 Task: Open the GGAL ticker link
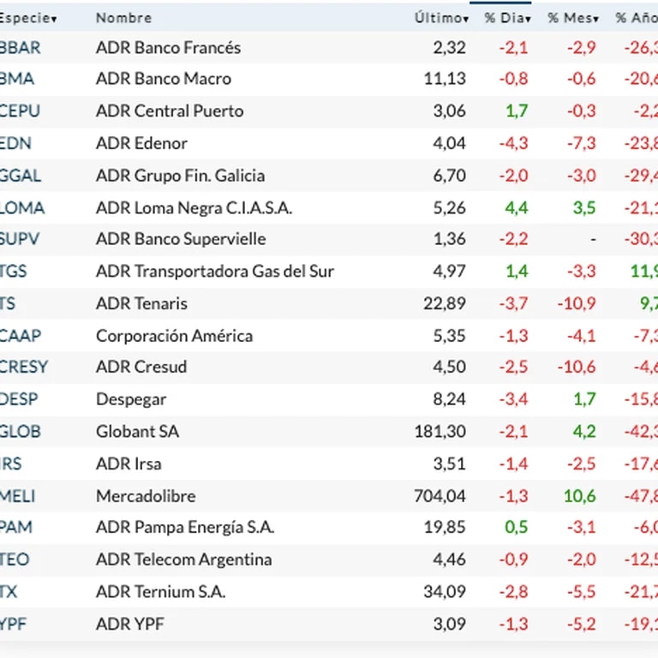(21, 176)
